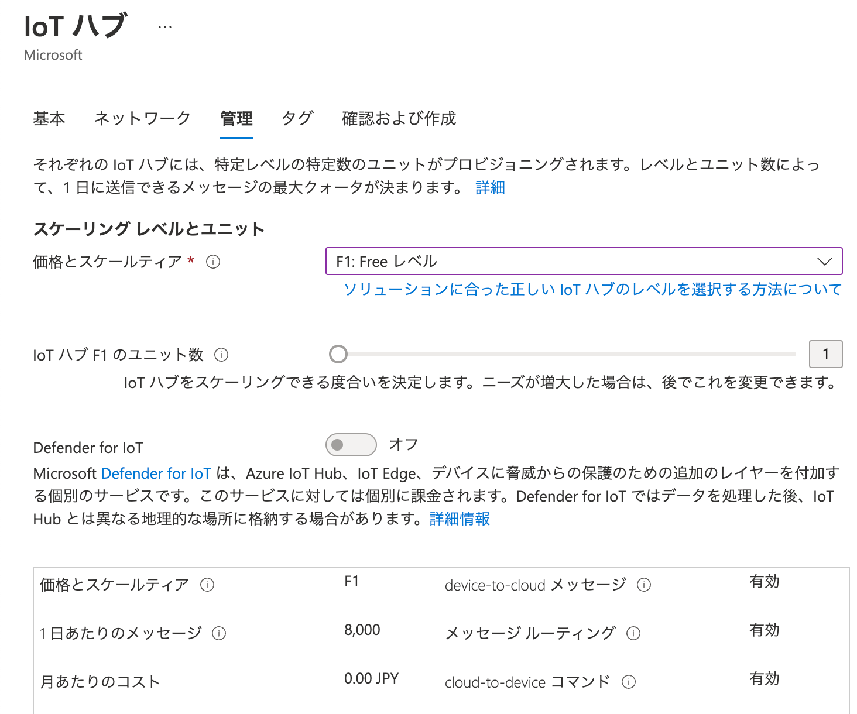Click the F1 tier value in summary table
857x714 pixels.
351,582
